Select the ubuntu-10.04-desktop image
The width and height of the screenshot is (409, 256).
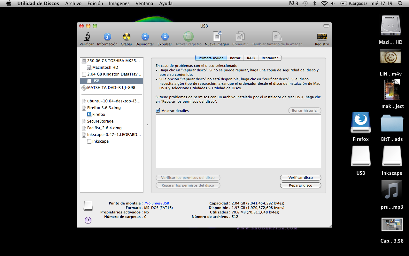(x=112, y=101)
